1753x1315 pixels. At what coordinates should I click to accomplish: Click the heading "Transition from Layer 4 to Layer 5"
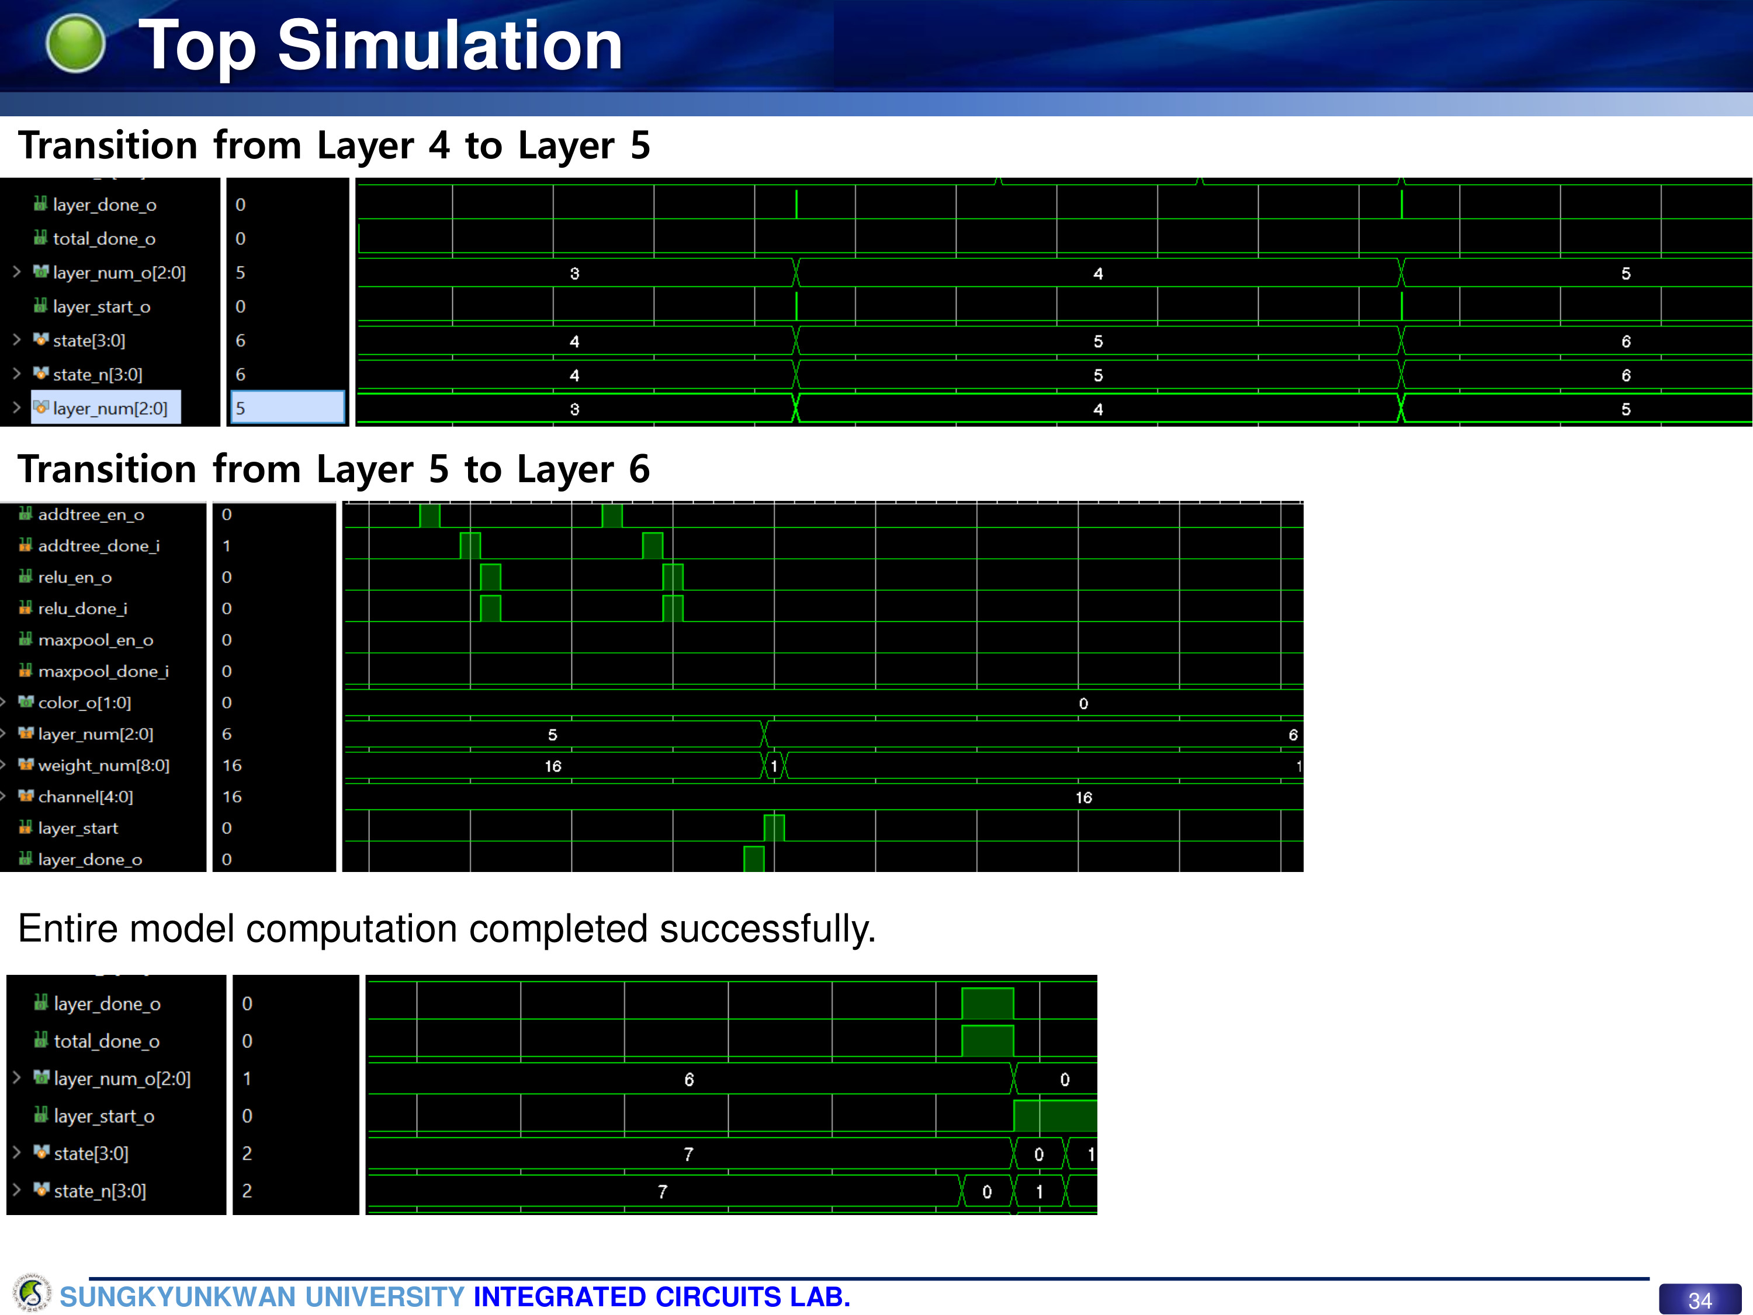pyautogui.click(x=334, y=146)
